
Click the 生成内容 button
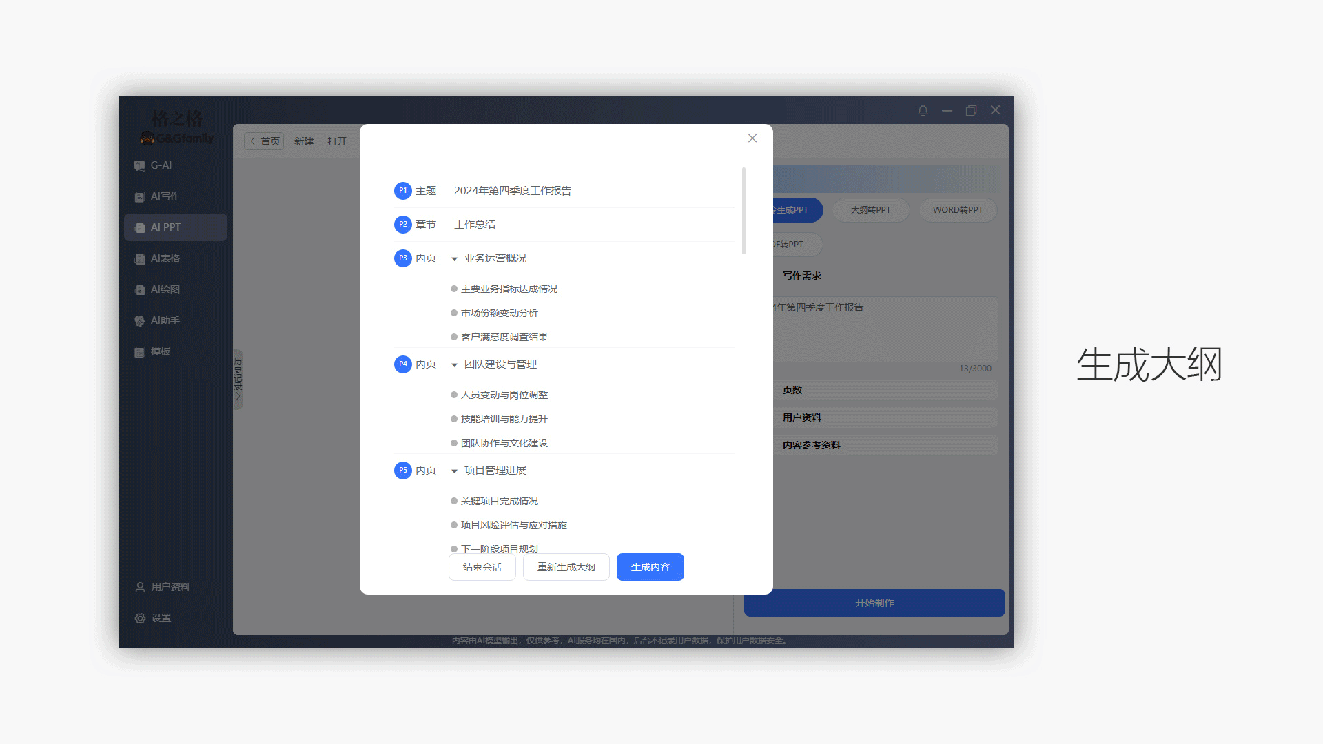coord(650,567)
